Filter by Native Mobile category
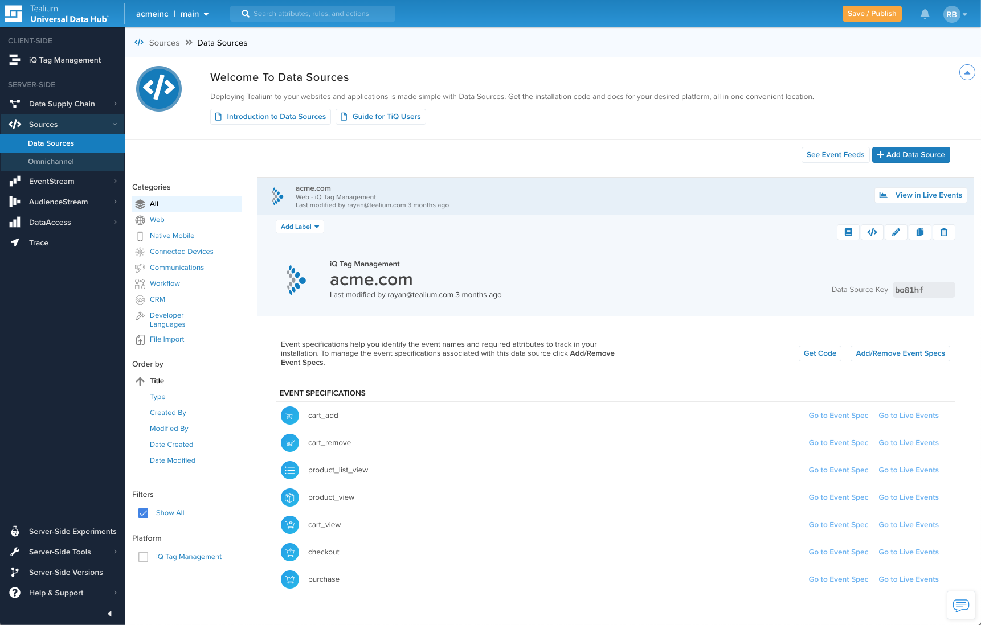The width and height of the screenshot is (981, 625). [x=171, y=236]
